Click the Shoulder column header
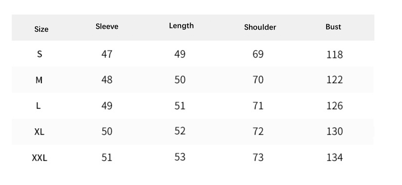Image resolution: width=402 pixels, height=185 pixels. (x=260, y=28)
